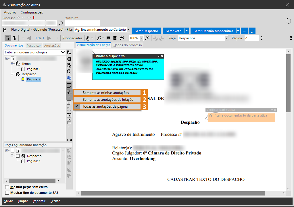
Task: Click the zoom magnifier tool
Action: [x=99, y=38]
